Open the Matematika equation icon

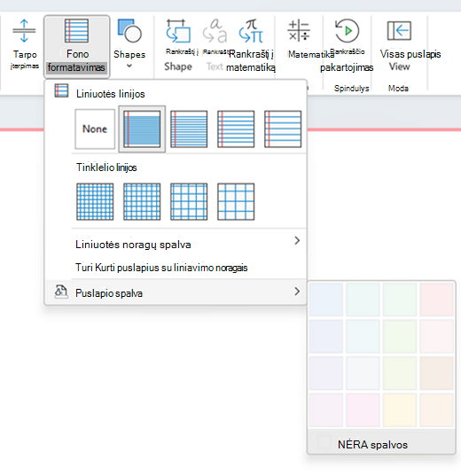(299, 31)
